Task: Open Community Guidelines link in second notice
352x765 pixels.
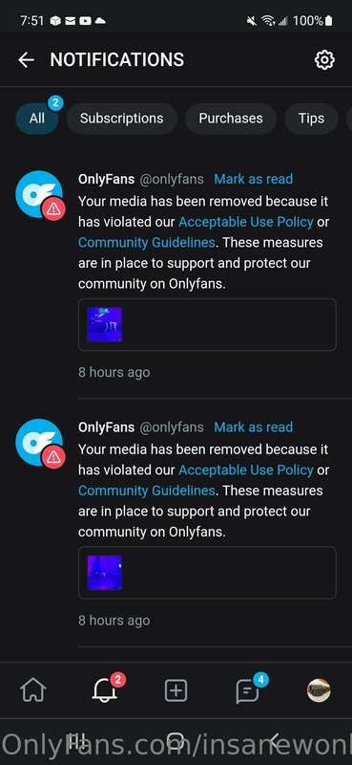Action: [x=147, y=491]
